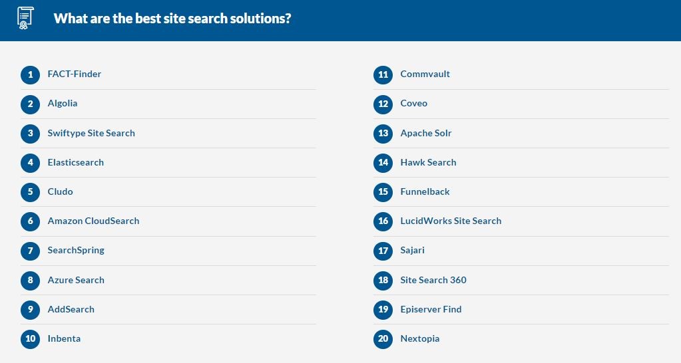Image resolution: width=681 pixels, height=363 pixels.
Task: Click the number 8 circle badge
Action: (31, 281)
